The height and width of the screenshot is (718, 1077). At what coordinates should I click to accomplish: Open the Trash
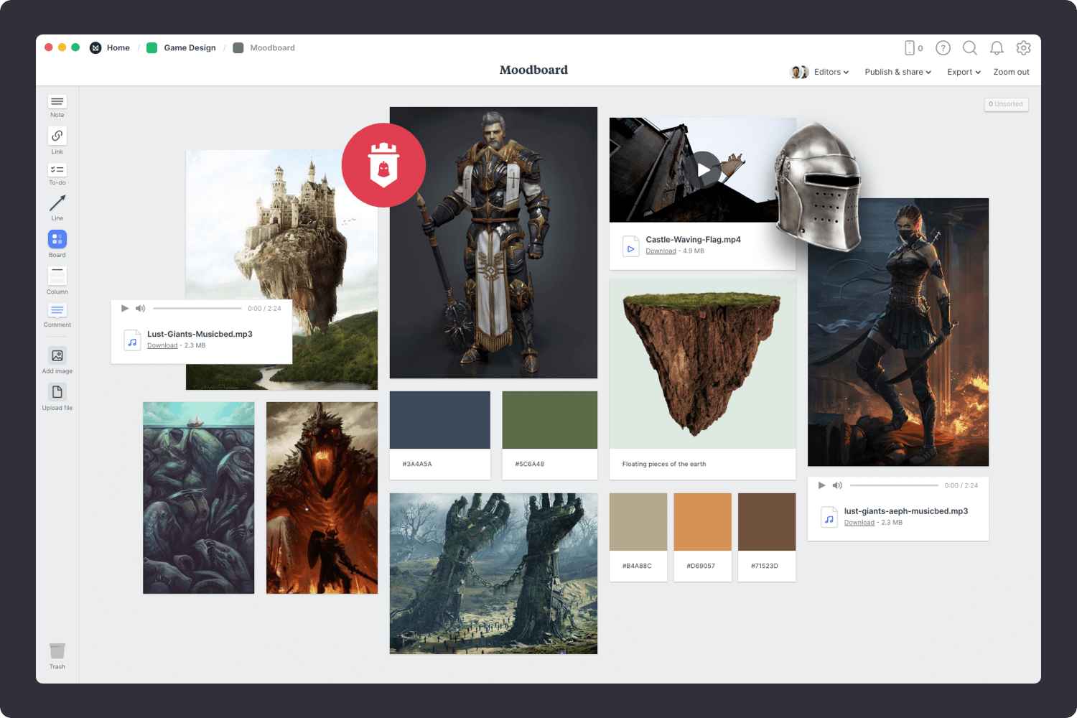click(57, 652)
